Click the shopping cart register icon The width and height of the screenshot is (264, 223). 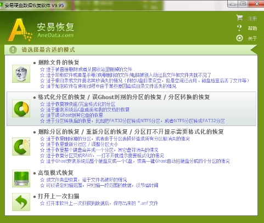239,18
